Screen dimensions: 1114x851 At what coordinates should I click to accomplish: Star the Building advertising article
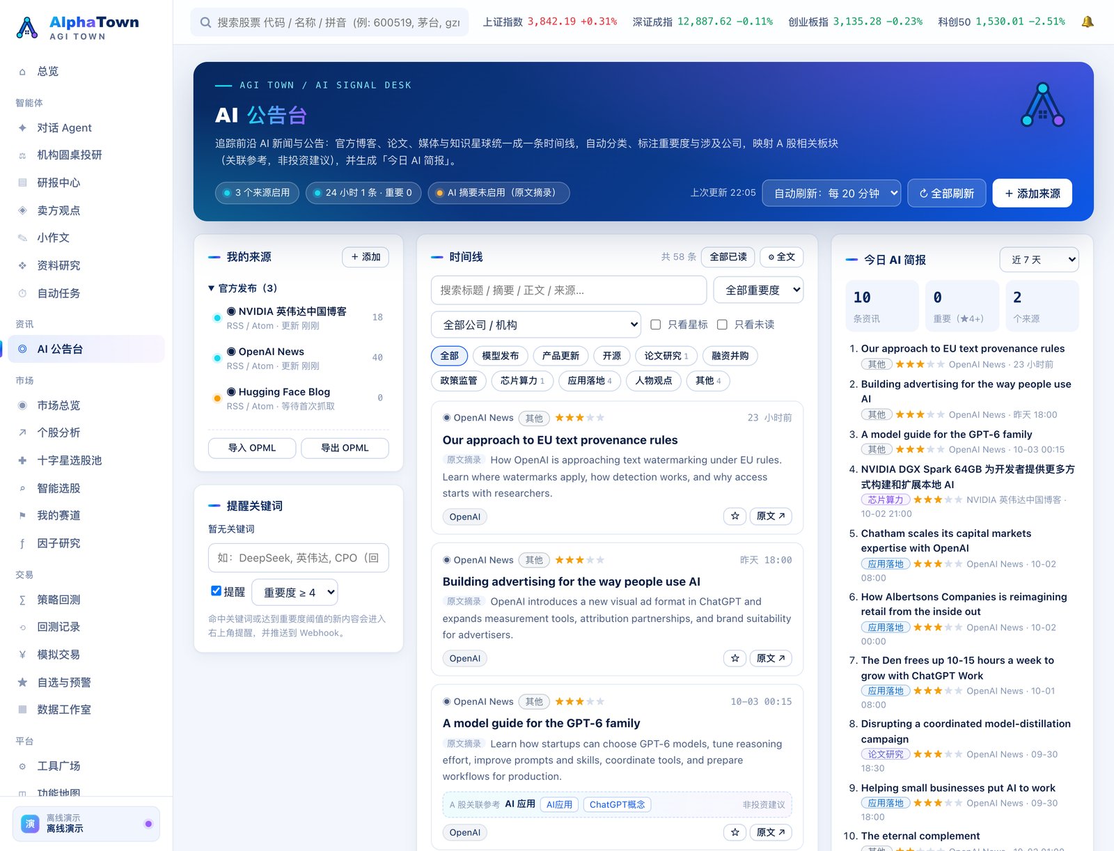click(x=735, y=658)
